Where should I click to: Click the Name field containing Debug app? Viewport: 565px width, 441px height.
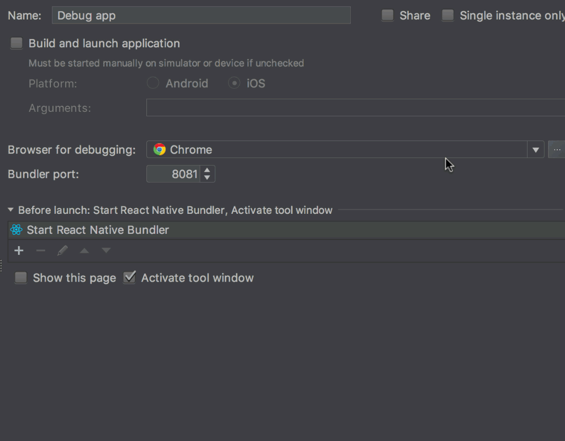pos(200,15)
